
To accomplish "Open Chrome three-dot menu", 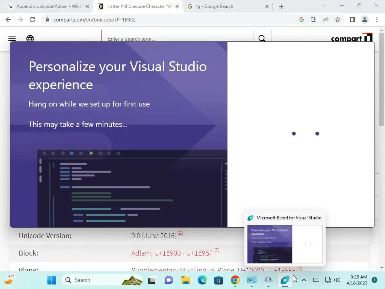I will coord(377,20).
